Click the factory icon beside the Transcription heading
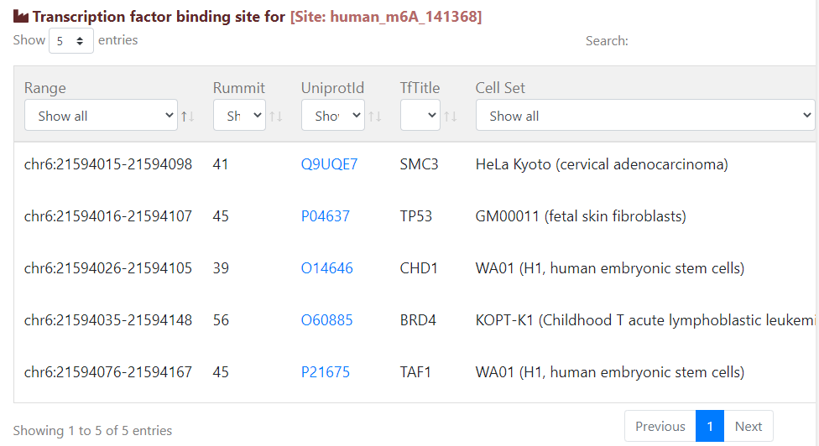This screenshot has height=446, width=819. tap(21, 17)
